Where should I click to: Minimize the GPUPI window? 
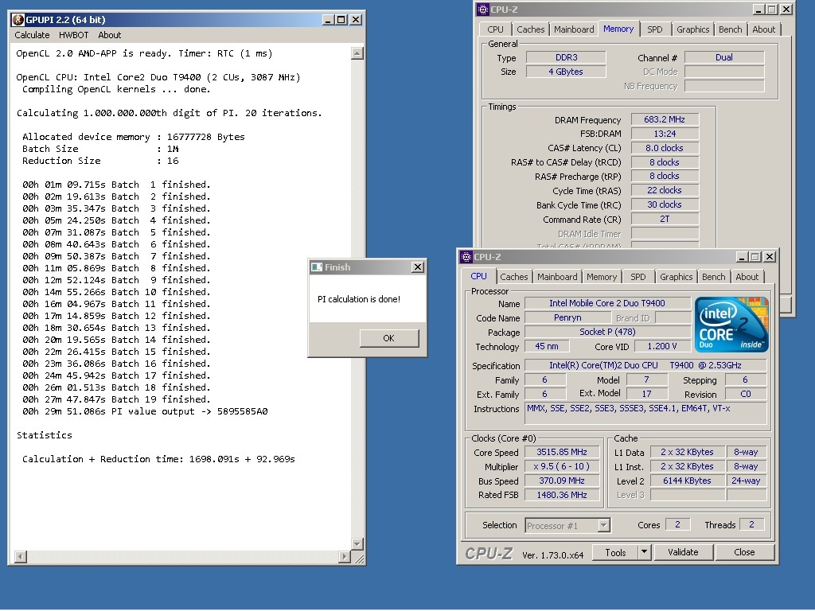point(327,20)
